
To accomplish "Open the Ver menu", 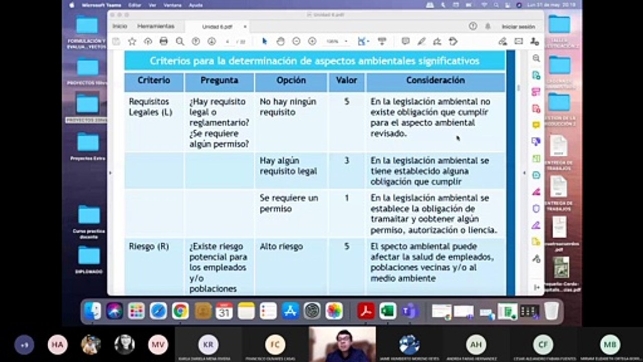I will (152, 5).
